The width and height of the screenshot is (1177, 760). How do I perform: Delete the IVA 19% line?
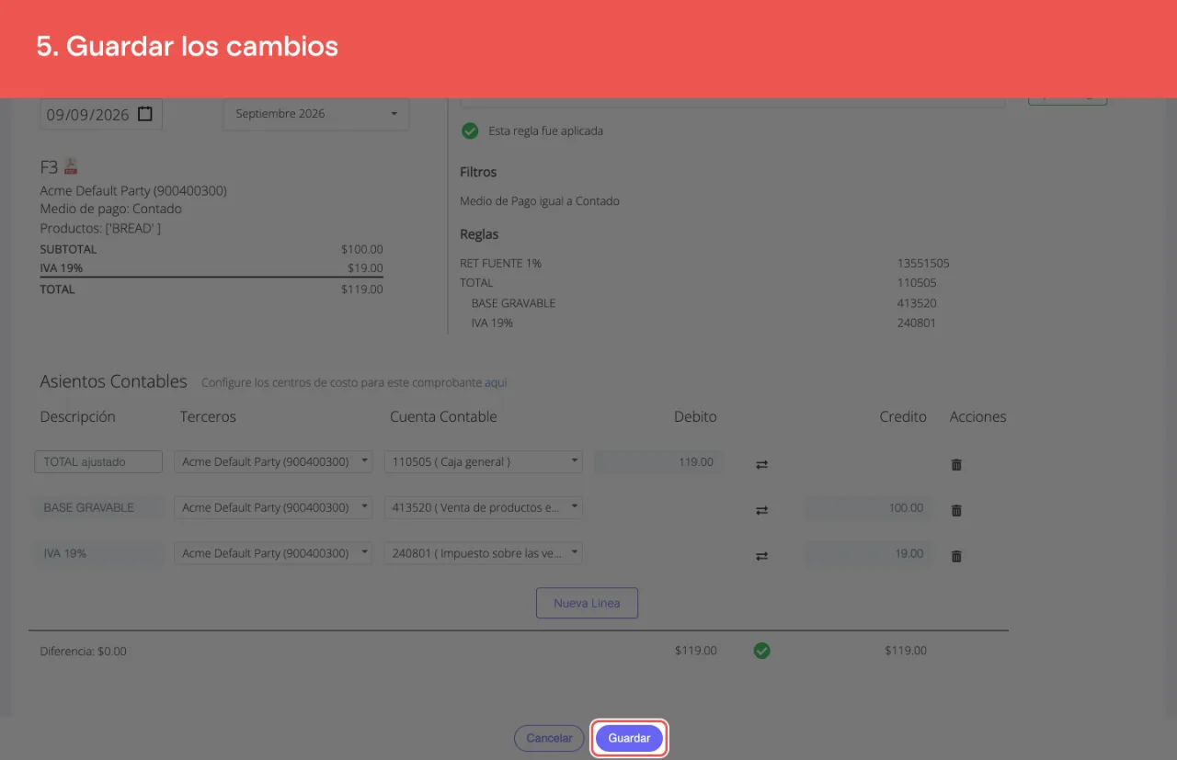pyautogui.click(x=956, y=556)
